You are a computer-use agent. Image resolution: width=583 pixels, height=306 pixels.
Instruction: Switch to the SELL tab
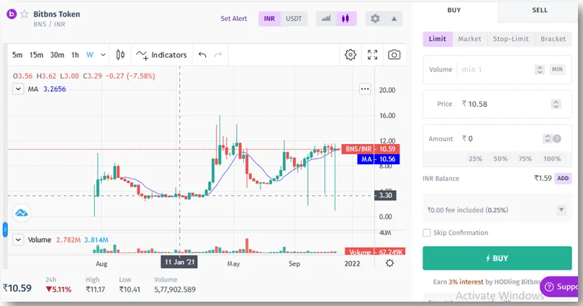point(540,10)
